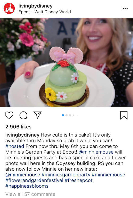Share post with paper plane icon

[38, 115]
